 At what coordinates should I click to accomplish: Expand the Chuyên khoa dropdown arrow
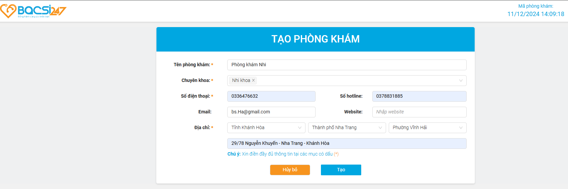461,81
